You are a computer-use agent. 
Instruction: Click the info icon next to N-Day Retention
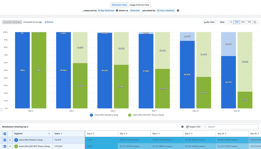[x=117, y=11]
